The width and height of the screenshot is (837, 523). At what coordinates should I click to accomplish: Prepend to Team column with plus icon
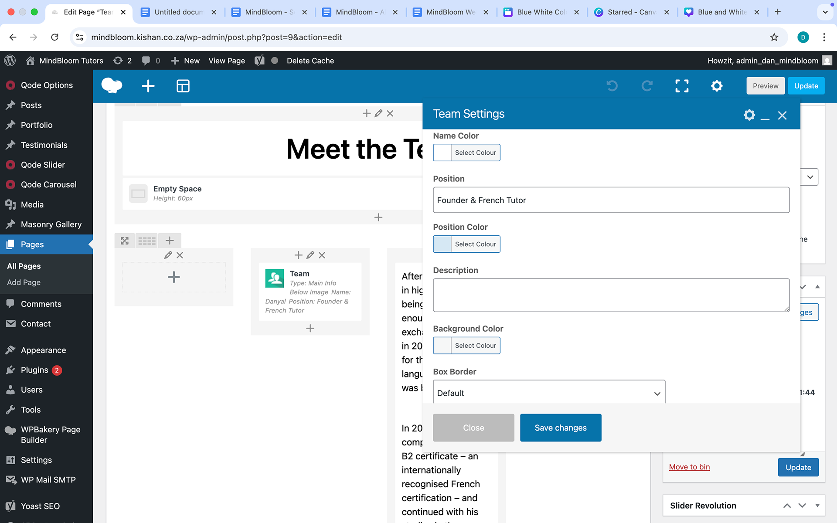pos(299,255)
